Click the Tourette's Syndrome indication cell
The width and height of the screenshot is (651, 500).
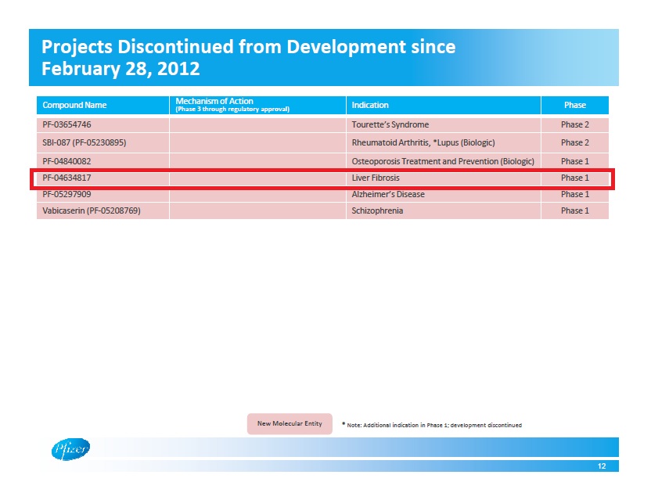[390, 124]
